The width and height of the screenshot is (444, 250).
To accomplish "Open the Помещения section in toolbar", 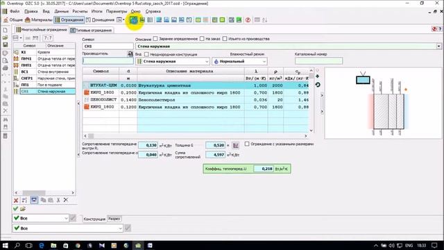I will [x=100, y=20].
